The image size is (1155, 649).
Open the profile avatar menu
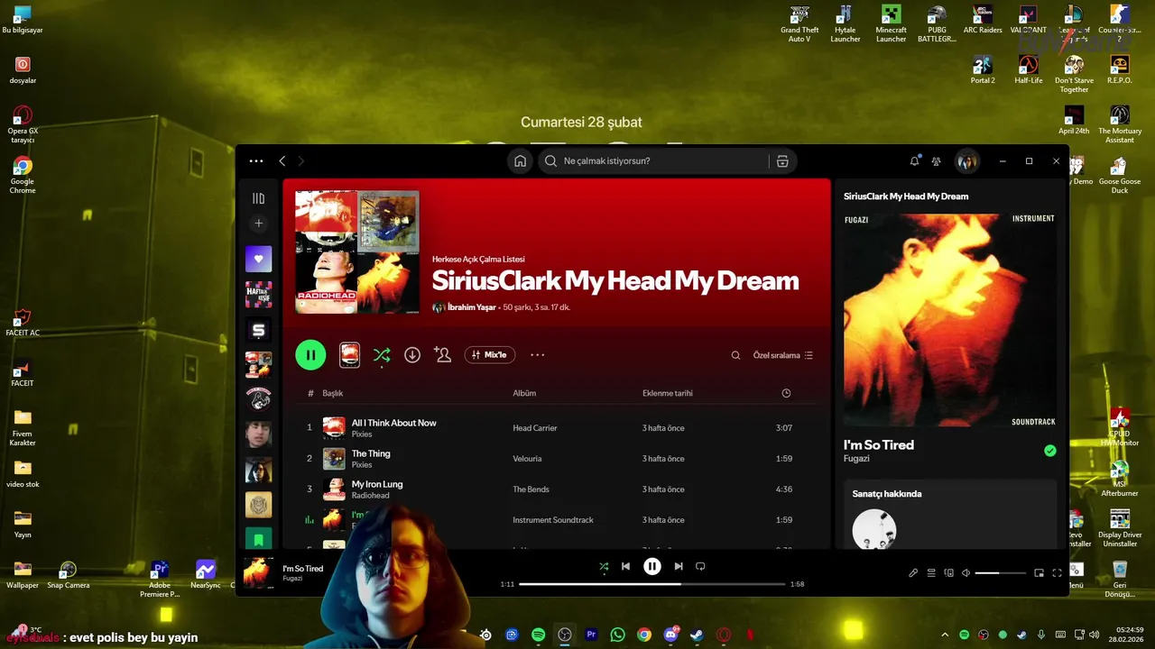(x=966, y=161)
